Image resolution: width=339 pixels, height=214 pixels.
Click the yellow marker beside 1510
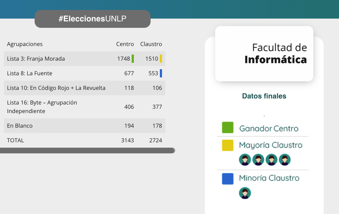point(161,58)
